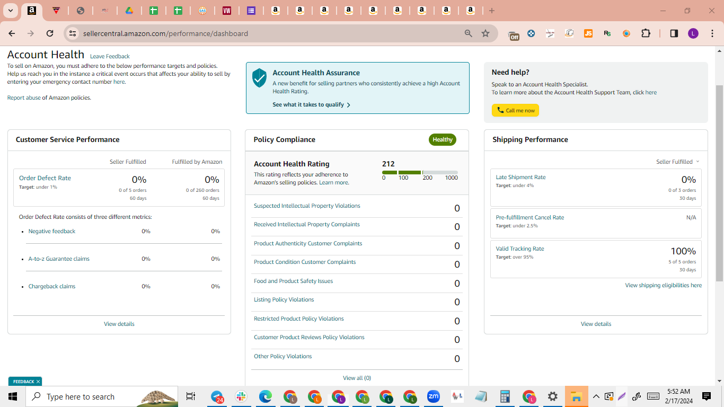Open the Chrome extensions puzzle icon
This screenshot has height=407, width=724.
coord(646,33)
